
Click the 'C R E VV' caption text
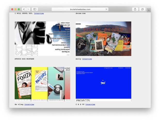(x=80, y=104)
